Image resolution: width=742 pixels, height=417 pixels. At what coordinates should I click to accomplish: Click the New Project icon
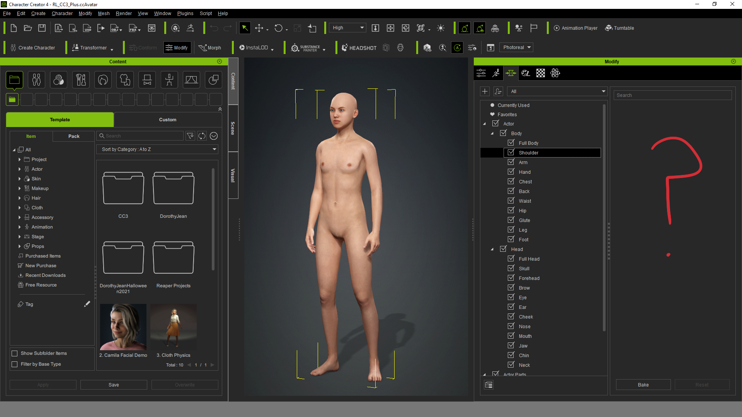point(14,28)
